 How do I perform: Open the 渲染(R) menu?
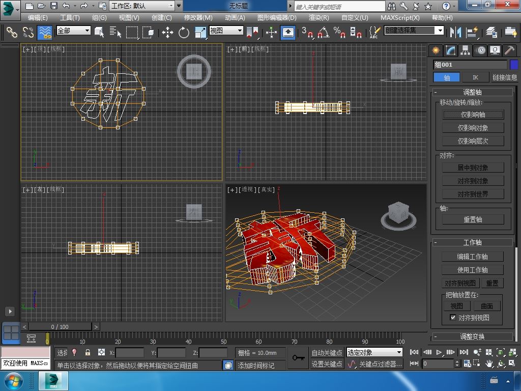[319, 17]
